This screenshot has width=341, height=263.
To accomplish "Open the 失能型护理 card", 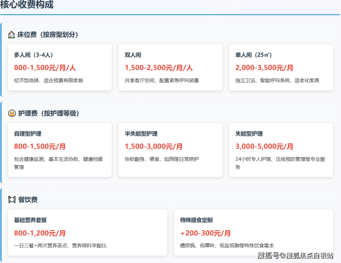I will pos(281,150).
